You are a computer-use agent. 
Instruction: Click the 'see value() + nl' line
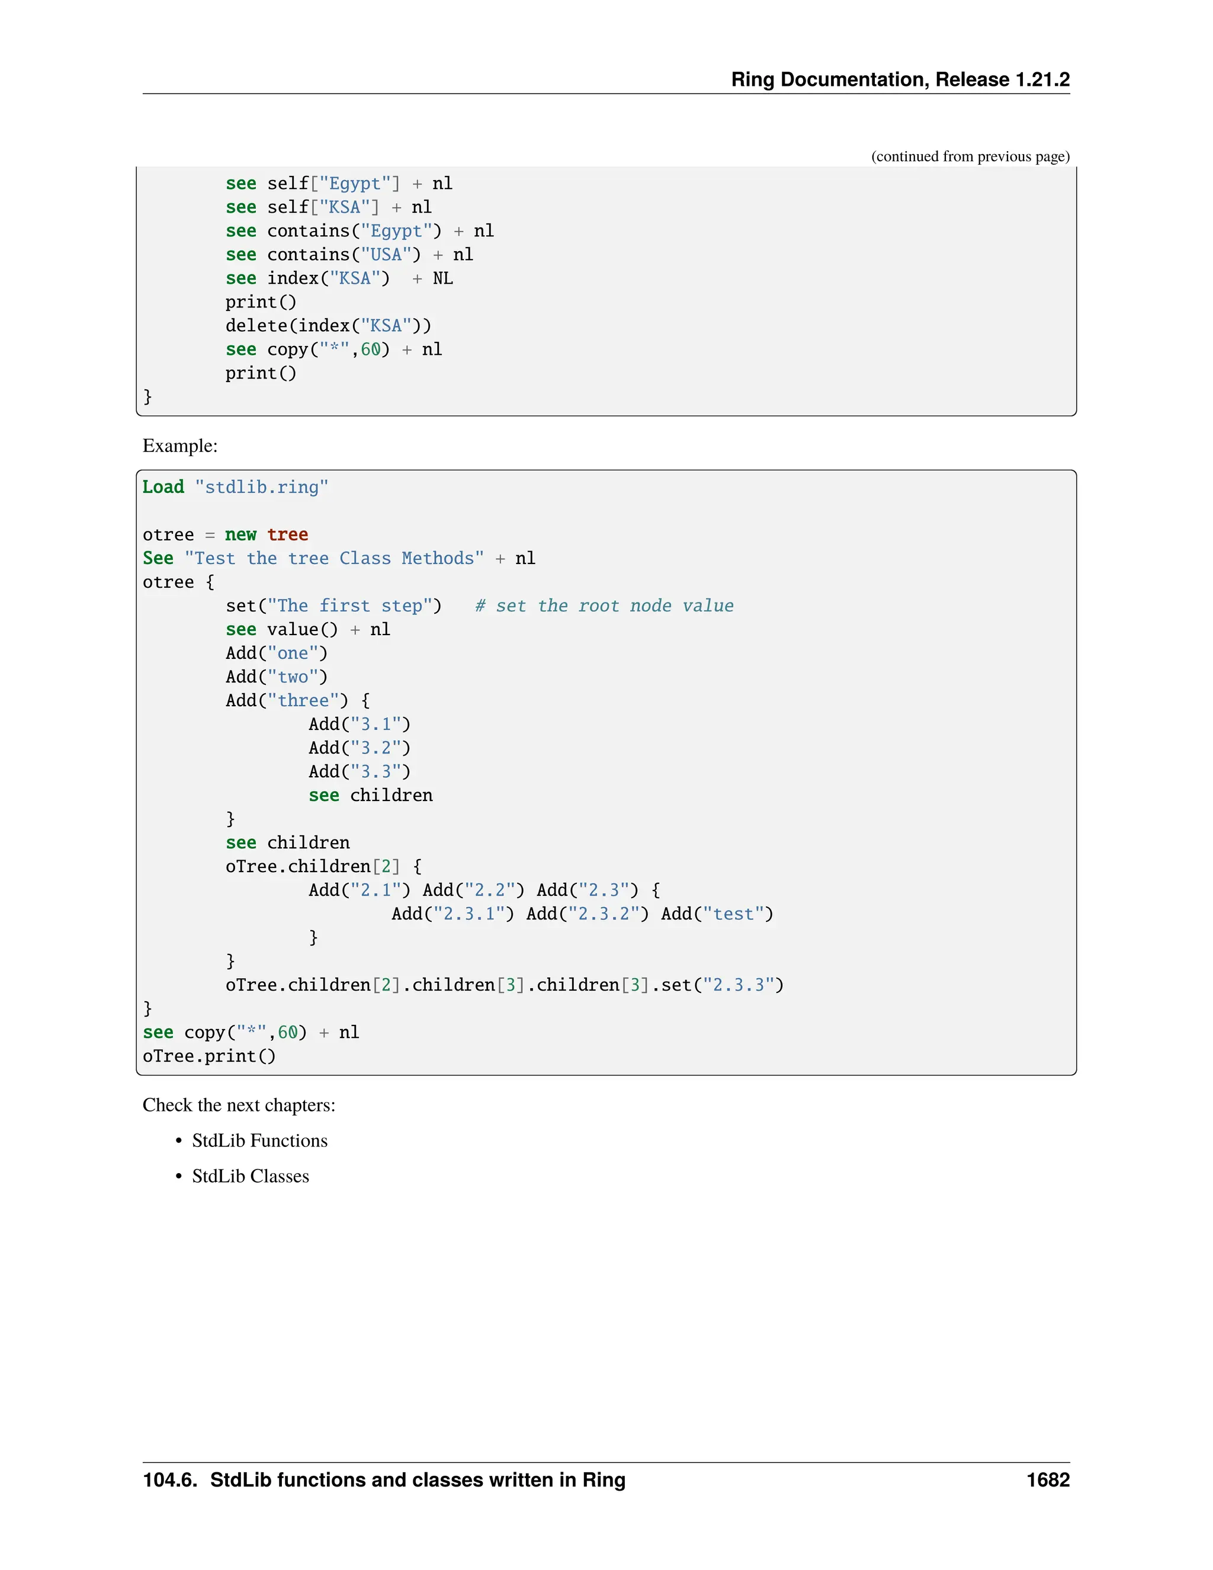pyautogui.click(x=307, y=630)
